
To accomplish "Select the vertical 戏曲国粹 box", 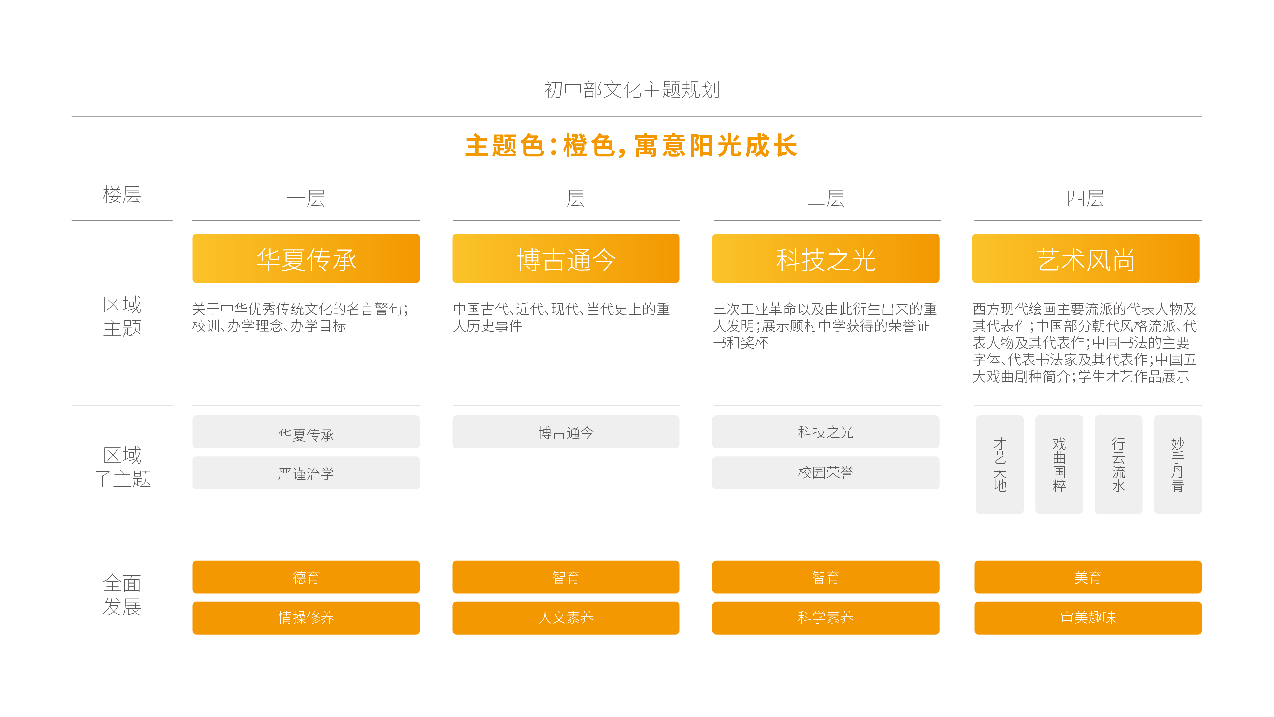I will (1059, 464).
